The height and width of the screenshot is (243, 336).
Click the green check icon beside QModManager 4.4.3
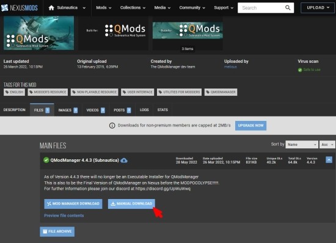(x=46, y=160)
